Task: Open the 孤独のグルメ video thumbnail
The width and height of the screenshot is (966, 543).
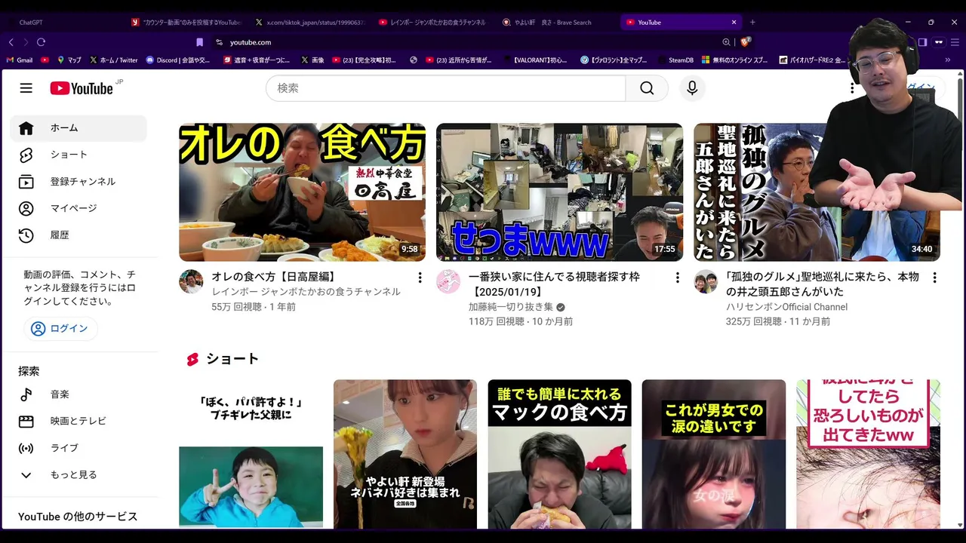Action: click(x=817, y=192)
